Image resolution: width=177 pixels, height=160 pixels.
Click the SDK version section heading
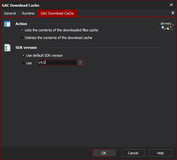[x=26, y=48]
